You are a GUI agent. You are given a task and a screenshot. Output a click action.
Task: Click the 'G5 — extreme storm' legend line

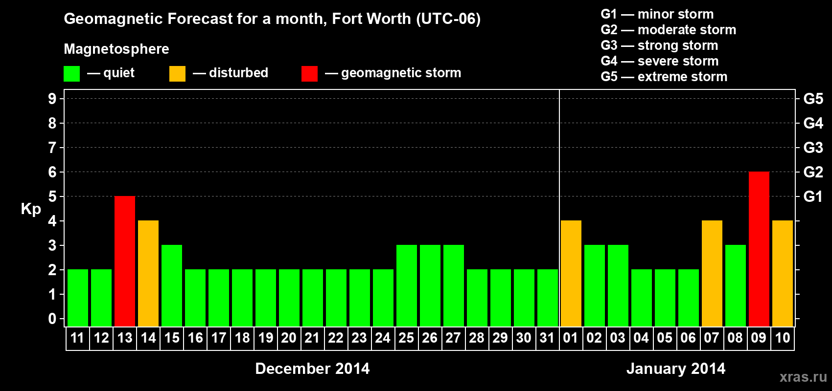(664, 77)
